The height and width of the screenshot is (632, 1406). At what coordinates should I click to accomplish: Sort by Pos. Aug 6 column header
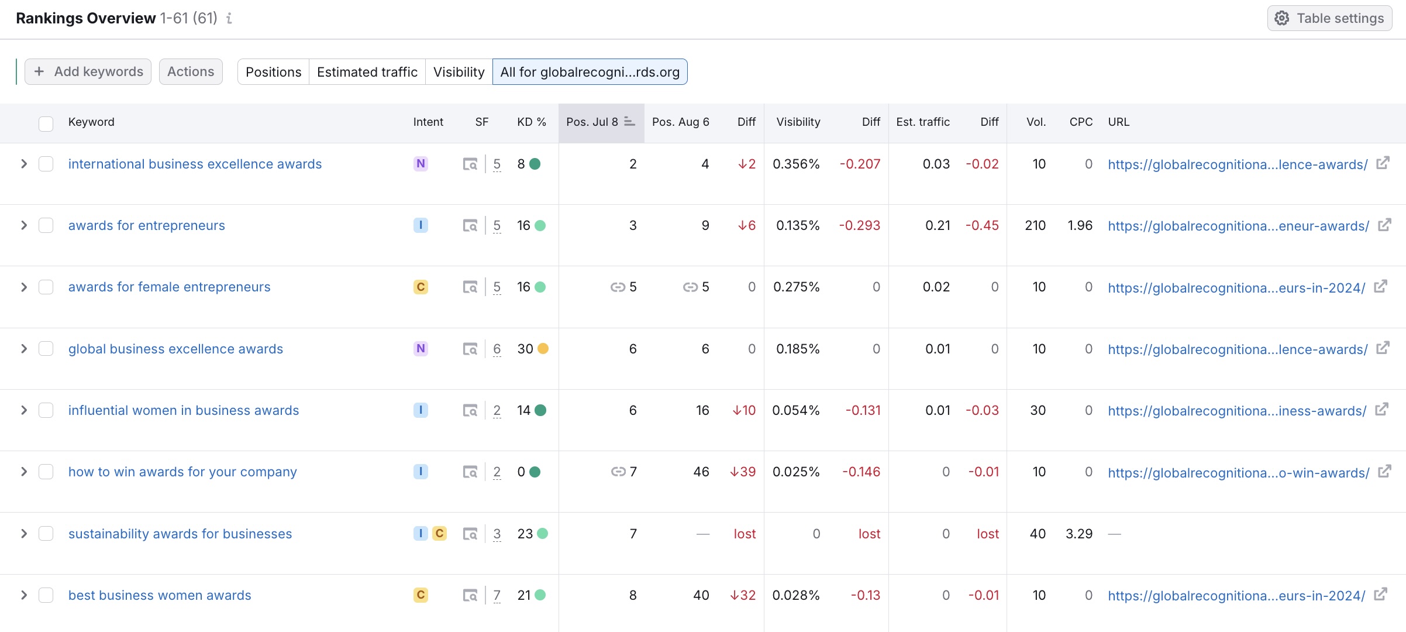tap(681, 122)
